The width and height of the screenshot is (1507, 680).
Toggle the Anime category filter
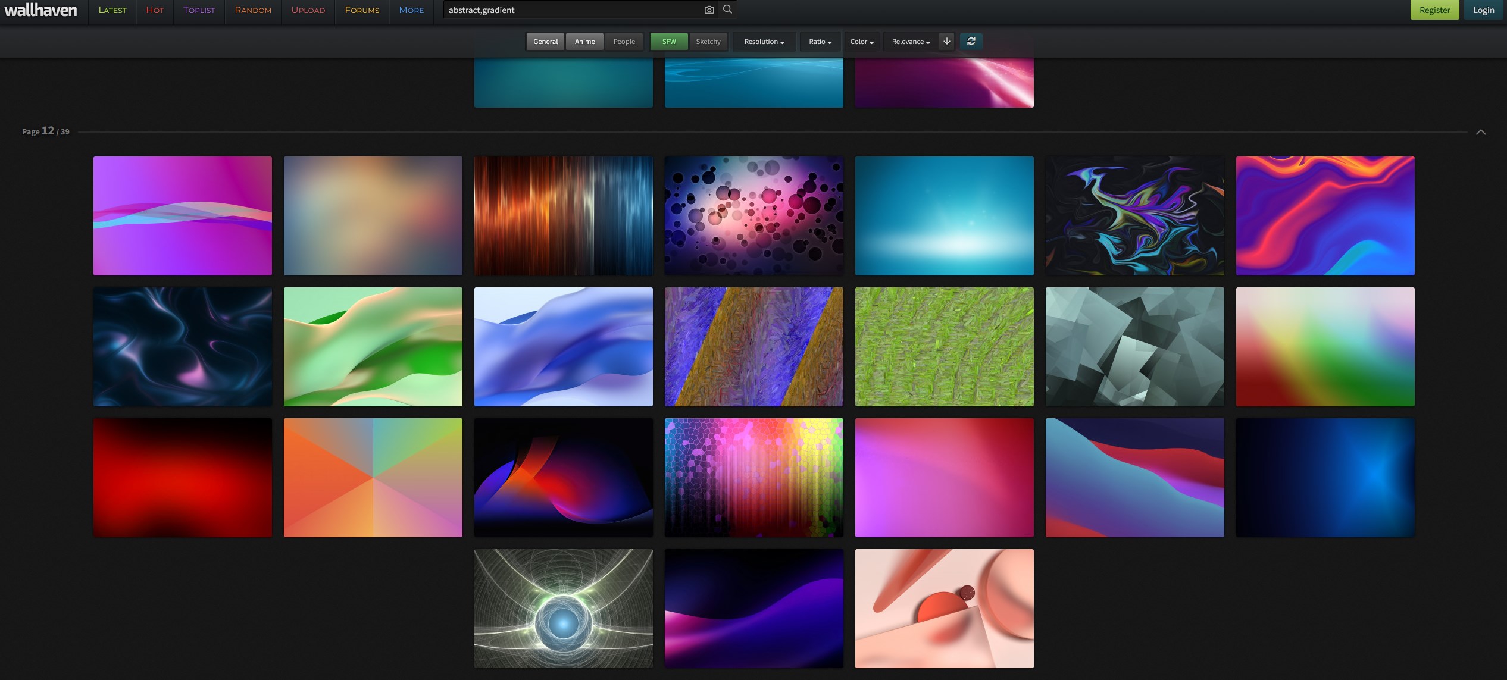[x=584, y=42]
